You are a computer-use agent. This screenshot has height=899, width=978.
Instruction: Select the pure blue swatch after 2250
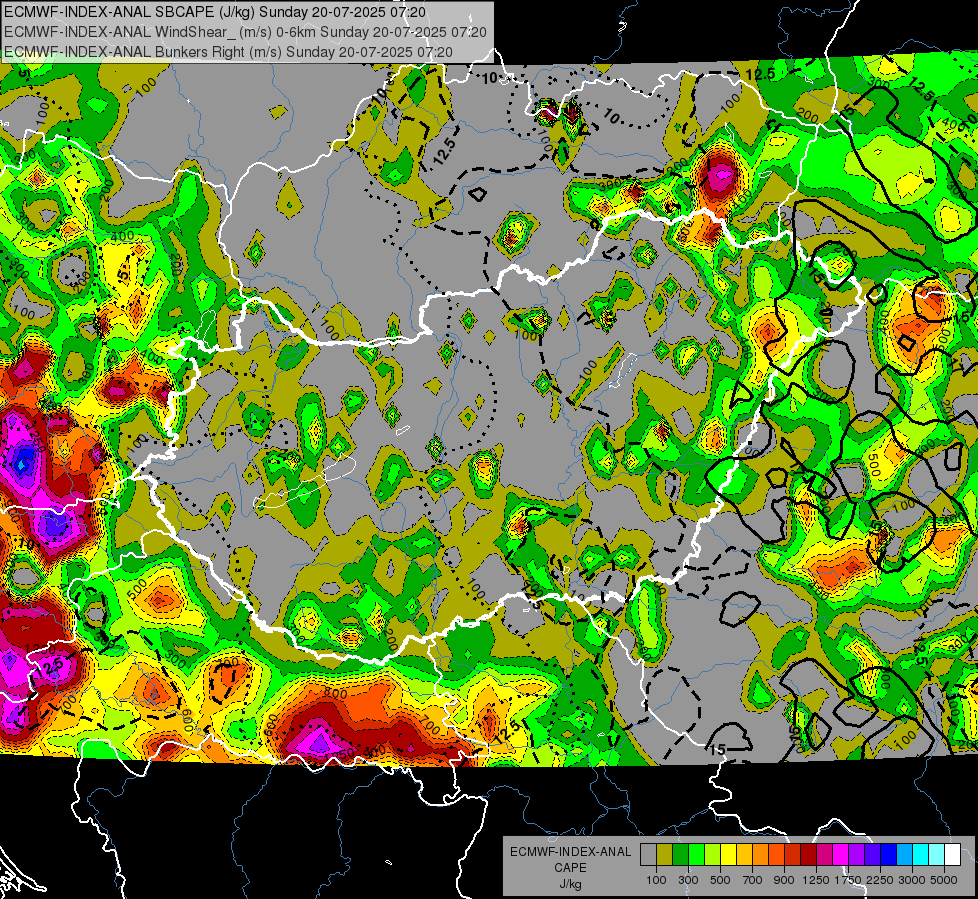[x=889, y=855]
